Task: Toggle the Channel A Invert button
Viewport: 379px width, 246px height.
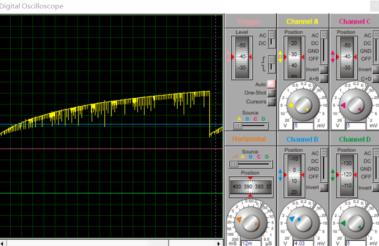Action: click(324, 69)
